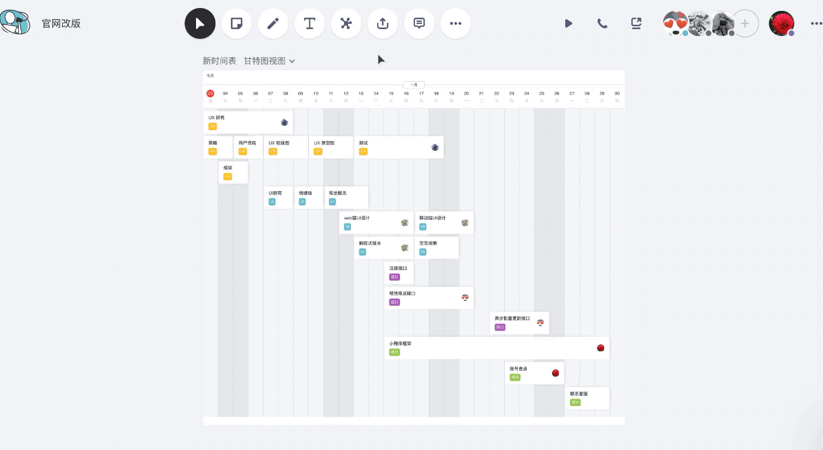
Task: Open the screen share icon
Action: pos(636,23)
